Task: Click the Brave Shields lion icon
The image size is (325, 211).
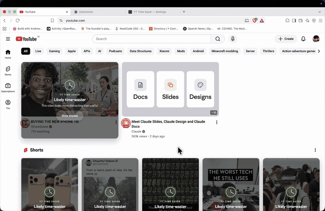Action: (254, 20)
